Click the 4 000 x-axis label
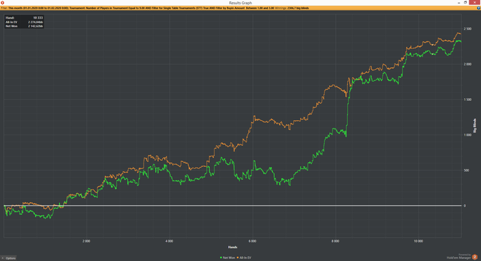The width and height of the screenshot is (481, 261). coord(169,241)
